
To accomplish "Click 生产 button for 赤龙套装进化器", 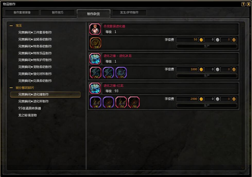I will point(207,46).
